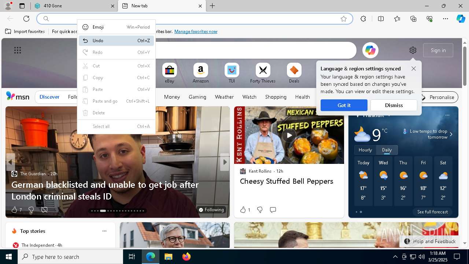Choose Undo in the context menu
Screen dimensions: 469x264
(116, 41)
